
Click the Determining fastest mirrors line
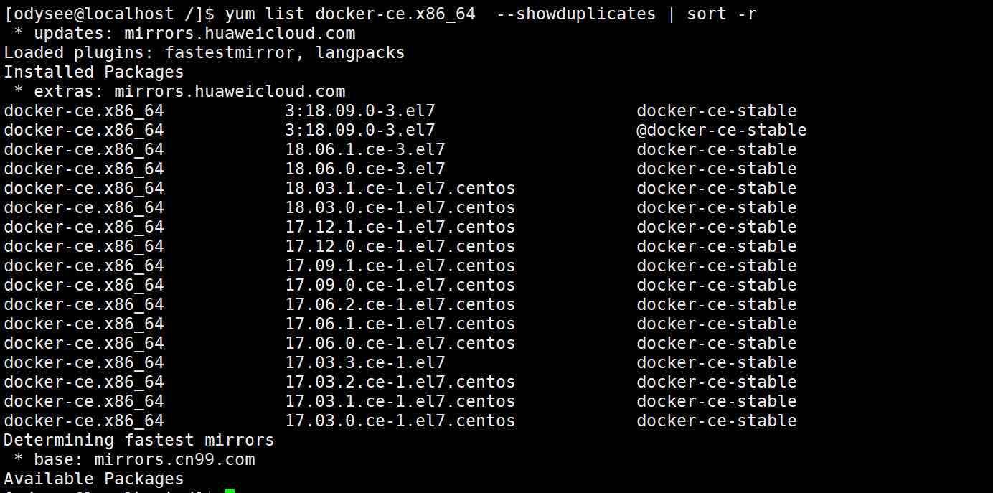[x=139, y=441]
